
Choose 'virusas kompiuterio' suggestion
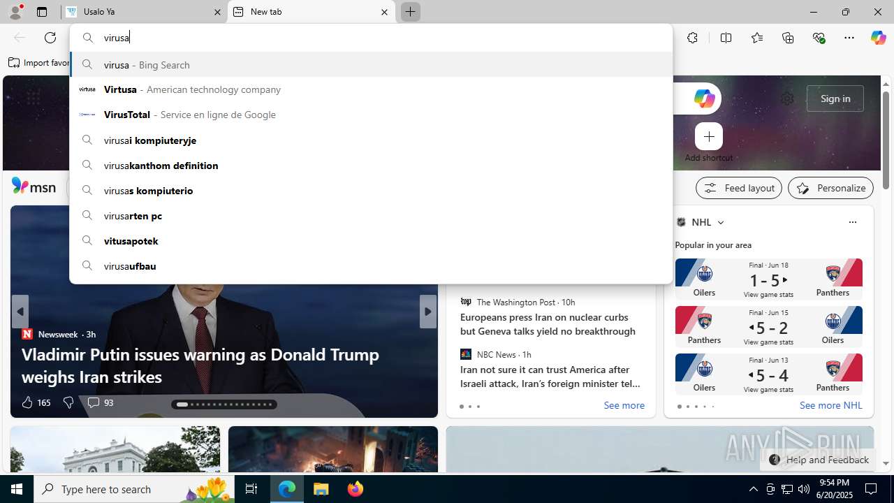[371, 191]
